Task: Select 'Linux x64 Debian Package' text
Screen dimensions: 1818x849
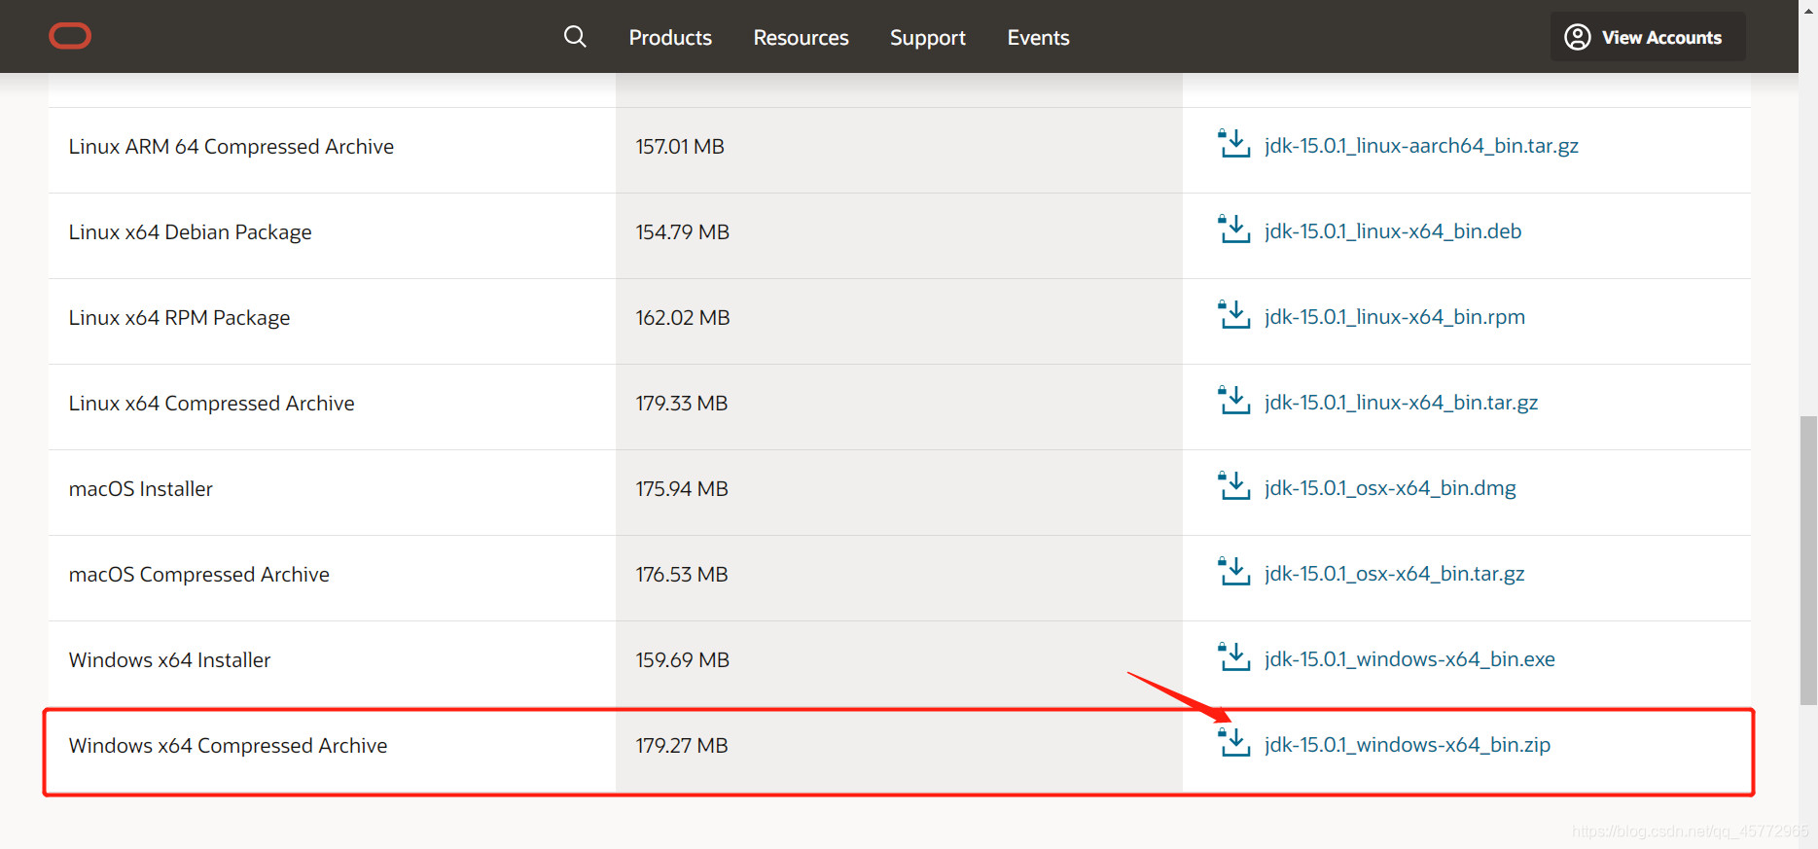Action: [190, 232]
